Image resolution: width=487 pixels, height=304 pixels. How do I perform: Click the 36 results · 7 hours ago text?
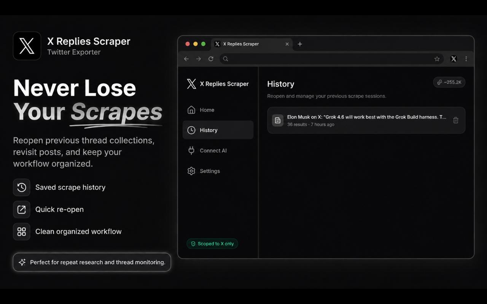pos(311,125)
